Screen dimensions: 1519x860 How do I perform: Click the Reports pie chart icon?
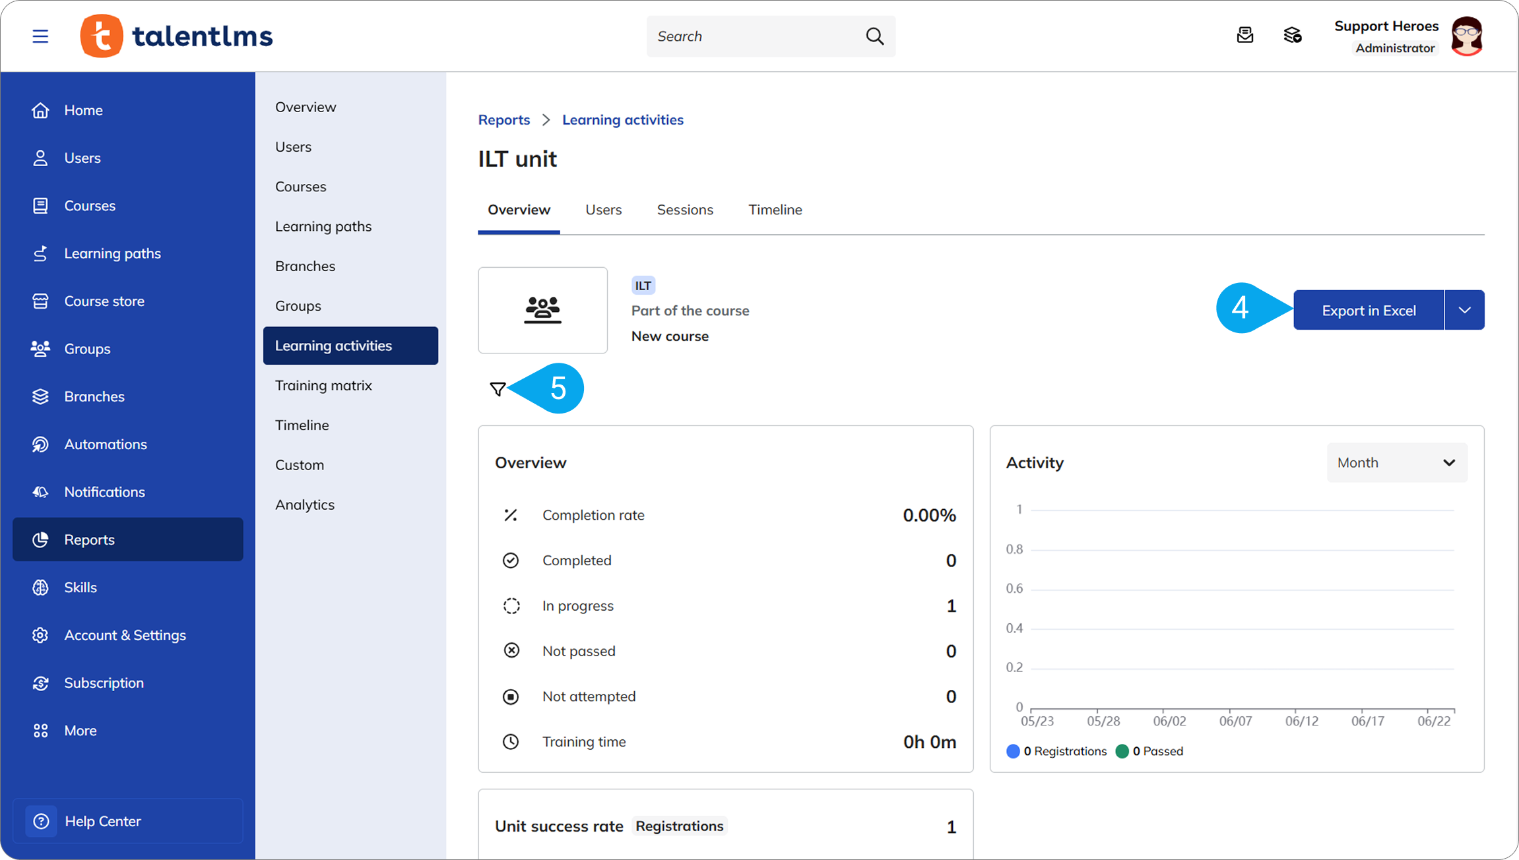click(40, 539)
